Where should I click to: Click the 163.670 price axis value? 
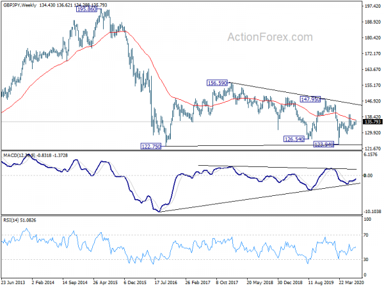tap(371, 69)
